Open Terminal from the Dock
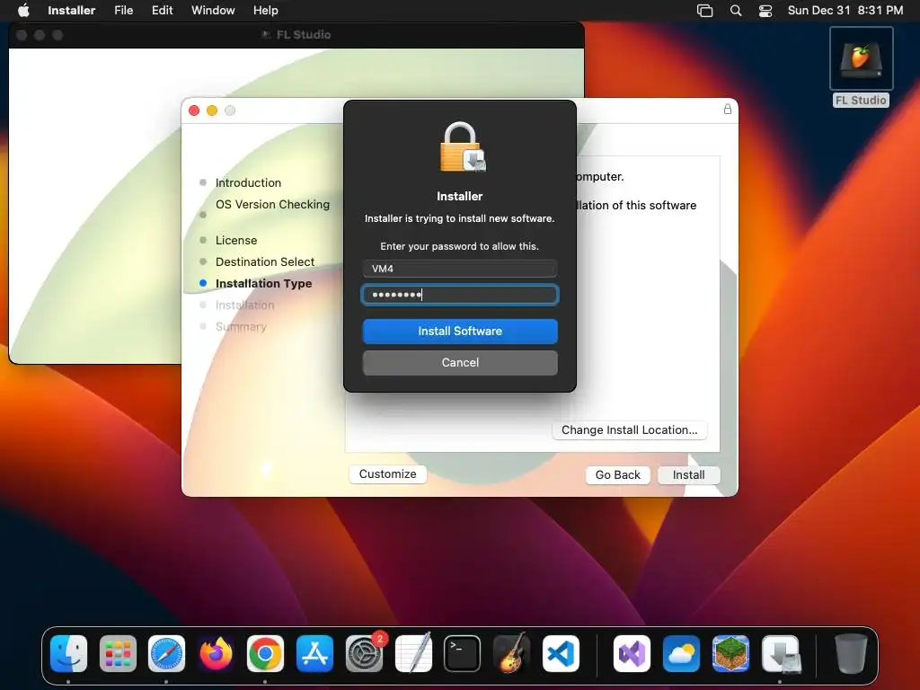 tap(463, 654)
